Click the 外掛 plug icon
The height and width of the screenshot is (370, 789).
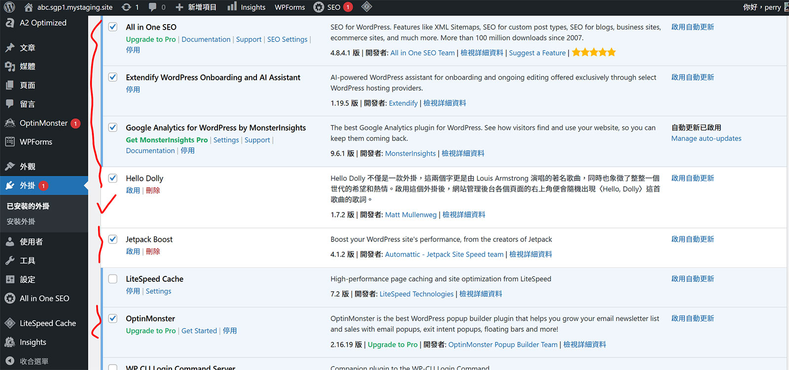click(x=10, y=186)
